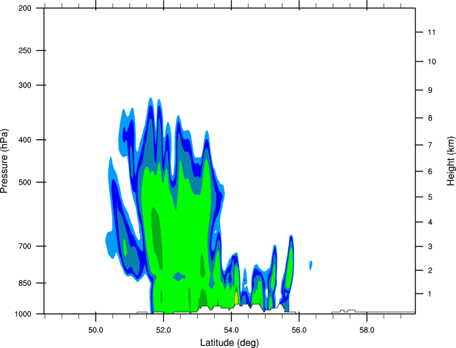This screenshot has width=456, height=348.
Task: Pick the 8 km height label
Action: click(430, 118)
